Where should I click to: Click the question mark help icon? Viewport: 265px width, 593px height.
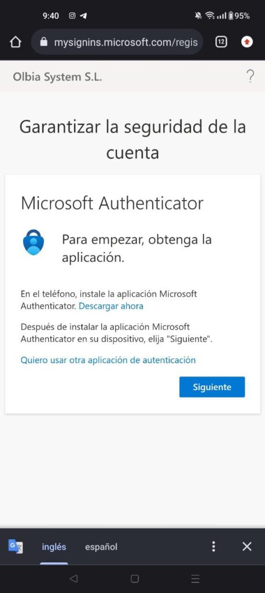[250, 77]
